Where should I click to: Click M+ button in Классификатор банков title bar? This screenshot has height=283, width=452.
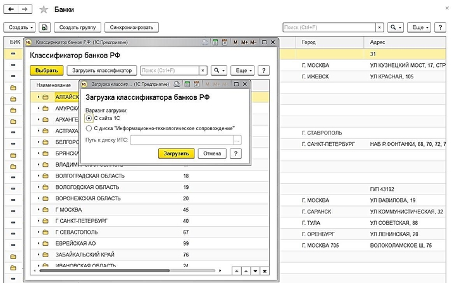coord(244,42)
